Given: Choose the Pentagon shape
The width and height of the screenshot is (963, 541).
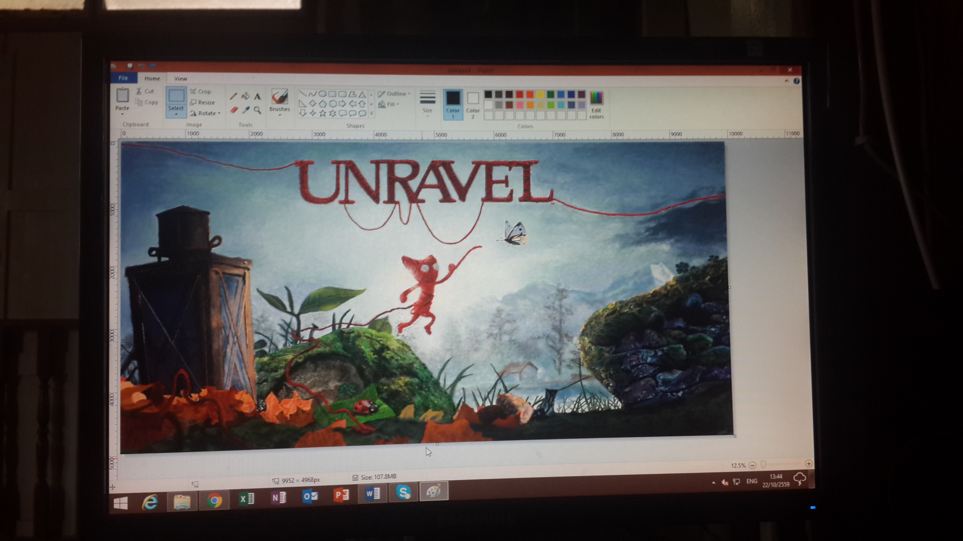Looking at the screenshot, I should pyautogui.click(x=323, y=103).
